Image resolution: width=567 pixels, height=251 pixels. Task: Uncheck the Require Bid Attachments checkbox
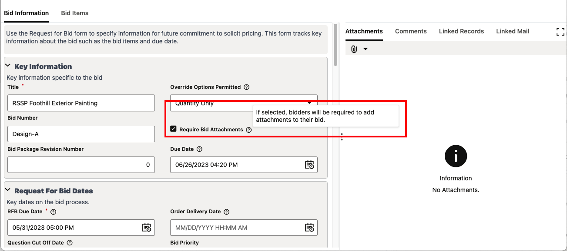[x=173, y=129]
